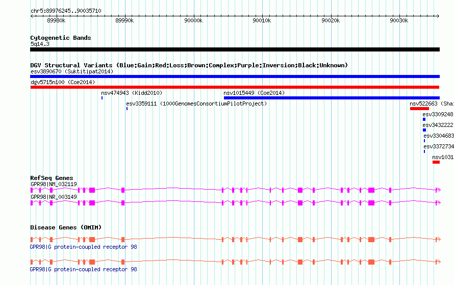454x285 pixels.
Task: Click the DGV Structural Variants track title
Action: click(x=189, y=65)
